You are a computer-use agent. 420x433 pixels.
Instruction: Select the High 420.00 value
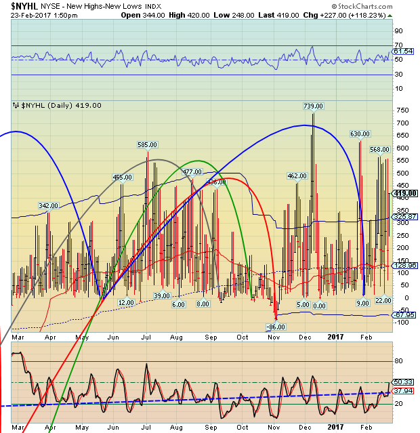click(189, 15)
